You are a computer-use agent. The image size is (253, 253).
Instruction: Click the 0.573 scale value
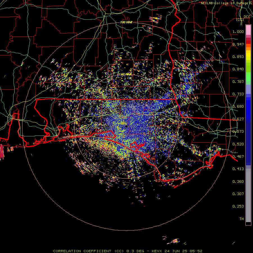point(238,132)
